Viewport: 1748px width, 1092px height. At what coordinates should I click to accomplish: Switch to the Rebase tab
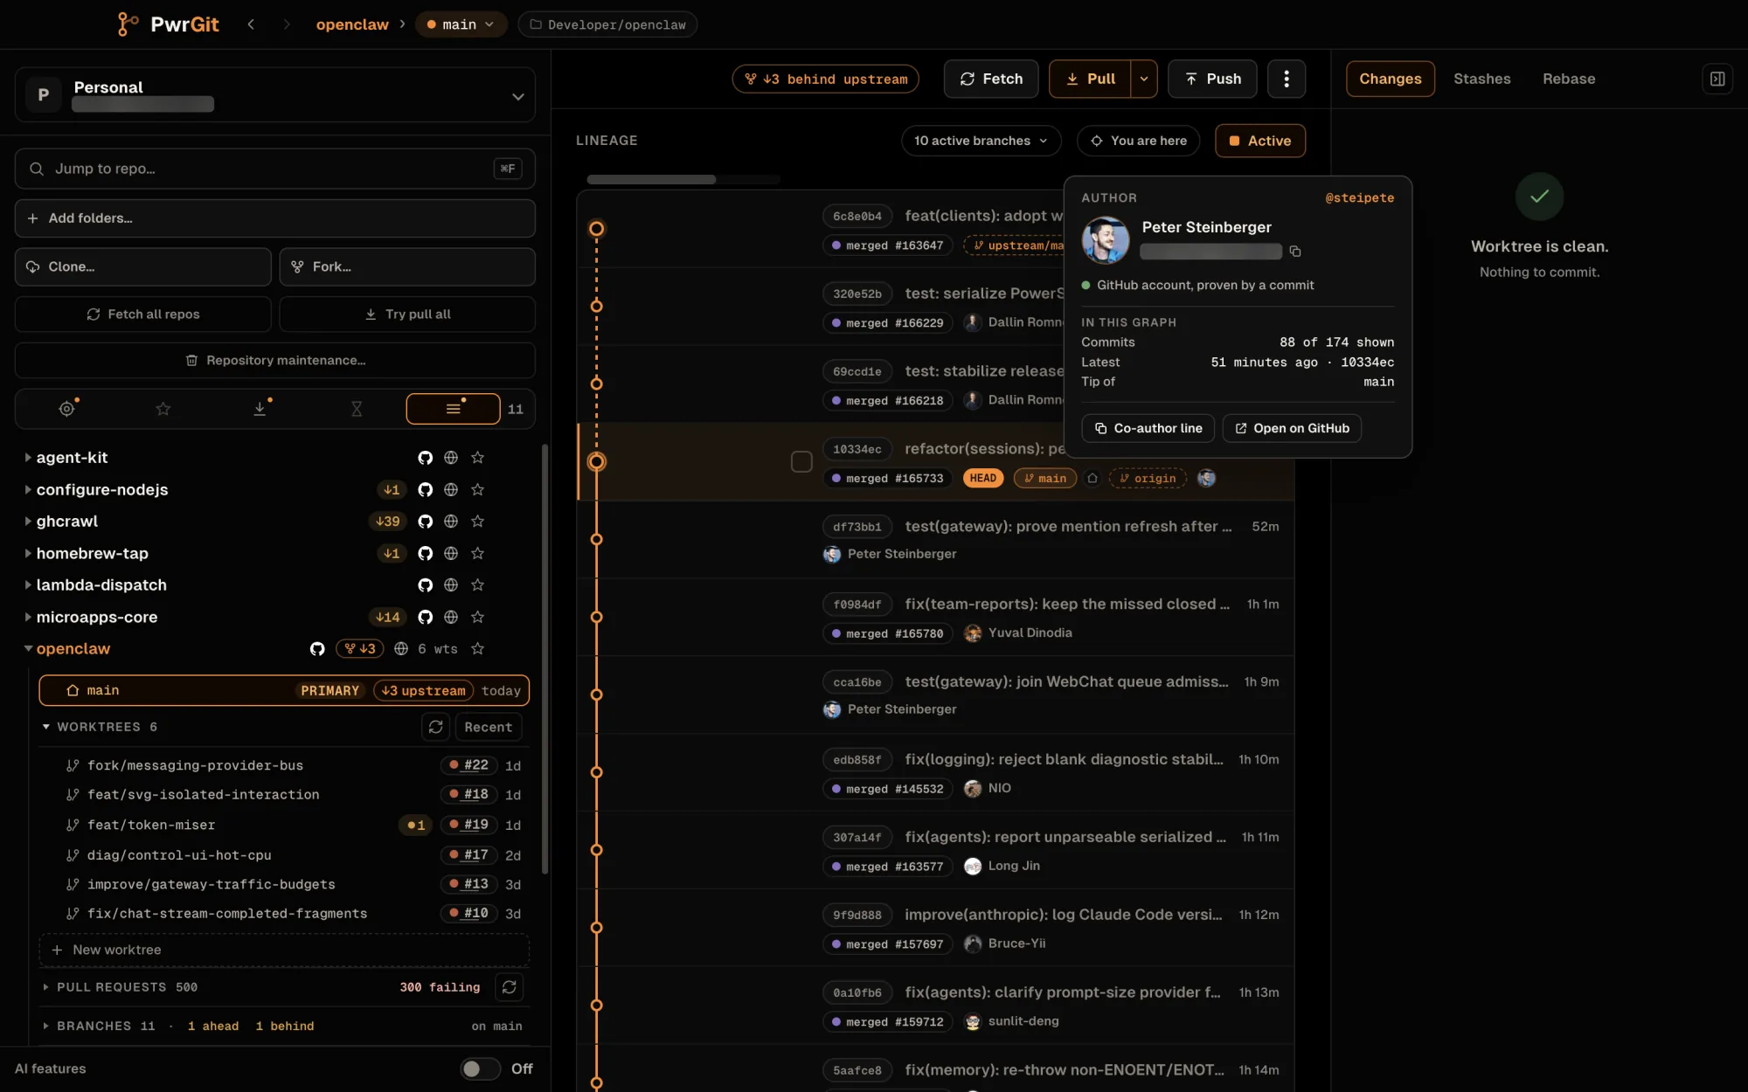pos(1569,79)
